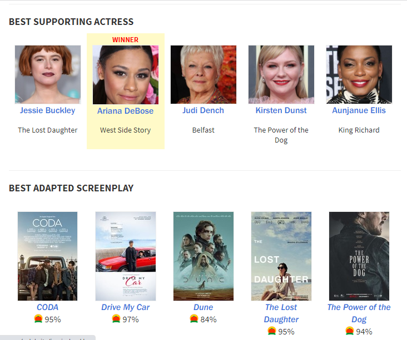The image size is (407, 340).
Task: Click the Best Adapted Screenplay heading
Action: pyautogui.click(x=71, y=188)
